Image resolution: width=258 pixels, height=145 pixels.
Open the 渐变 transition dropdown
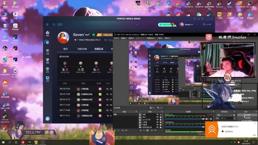[x=224, y=115]
